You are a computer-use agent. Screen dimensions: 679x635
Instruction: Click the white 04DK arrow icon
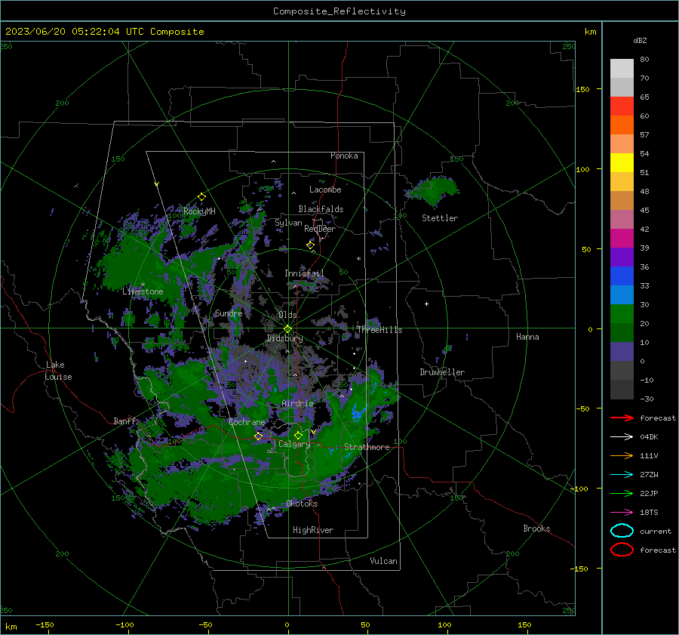(622, 437)
